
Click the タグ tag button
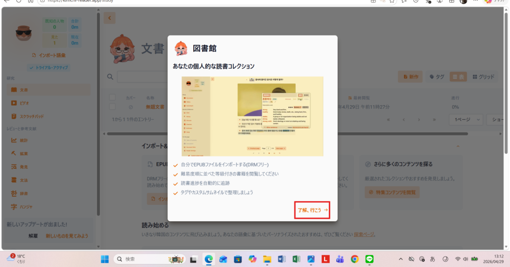click(437, 77)
